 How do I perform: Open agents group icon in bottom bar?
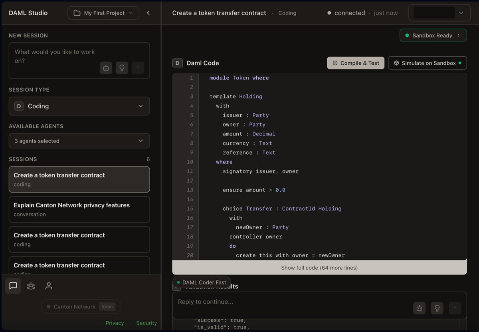pyautogui.click(x=31, y=286)
